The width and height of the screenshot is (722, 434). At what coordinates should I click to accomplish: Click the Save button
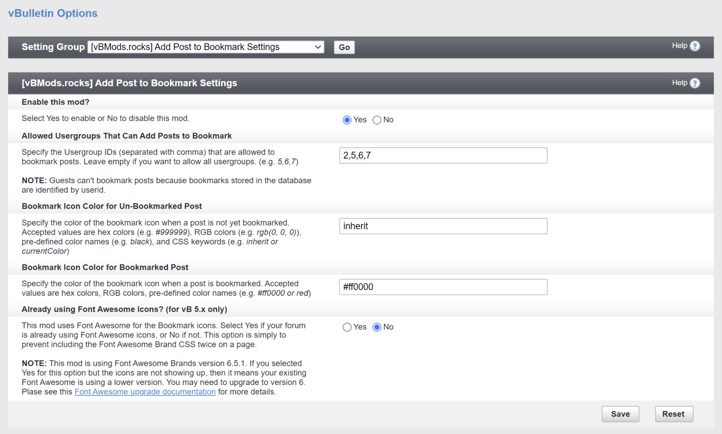[620, 414]
